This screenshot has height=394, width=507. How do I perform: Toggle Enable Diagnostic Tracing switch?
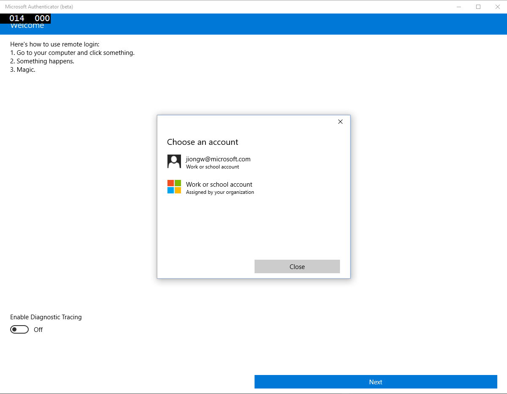(19, 329)
